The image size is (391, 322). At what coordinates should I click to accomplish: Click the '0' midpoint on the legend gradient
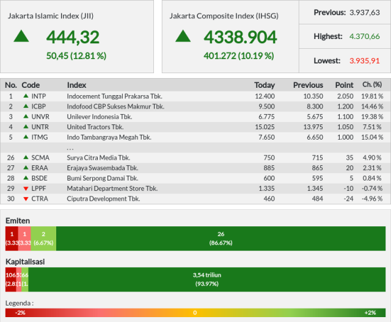tap(195, 312)
